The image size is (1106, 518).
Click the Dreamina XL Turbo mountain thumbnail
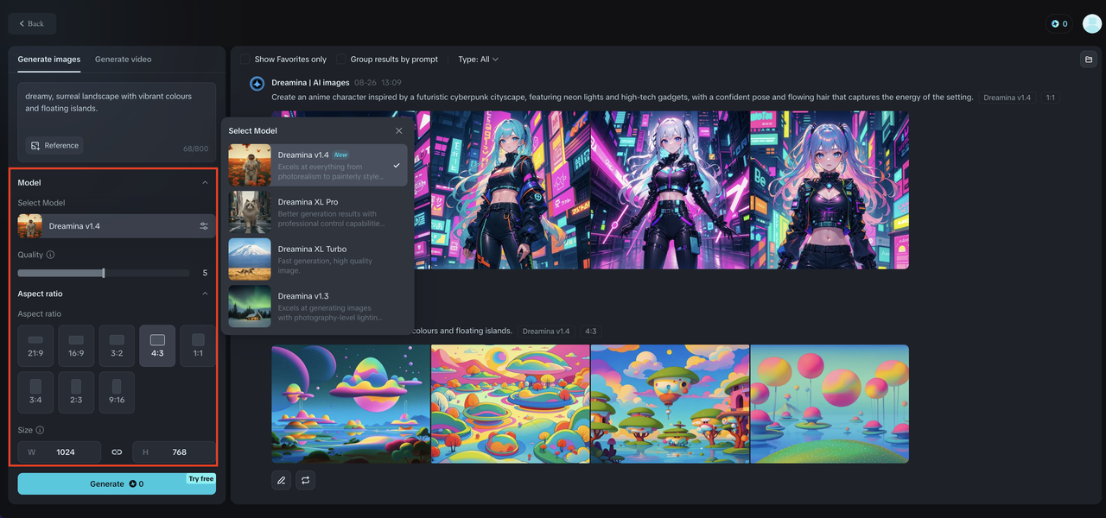(x=250, y=259)
